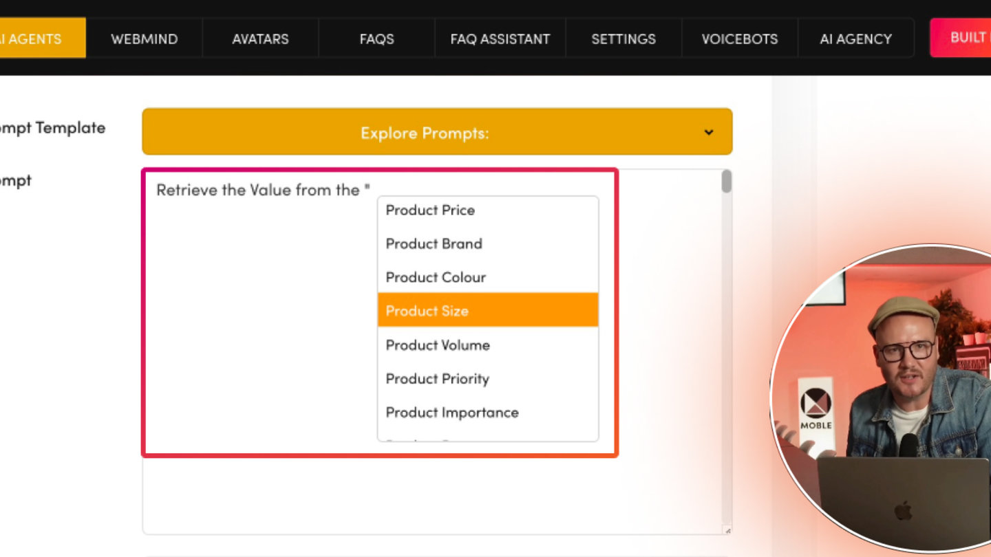This screenshot has height=557, width=991.
Task: Select the FAQ Assistant tab
Action: point(500,39)
